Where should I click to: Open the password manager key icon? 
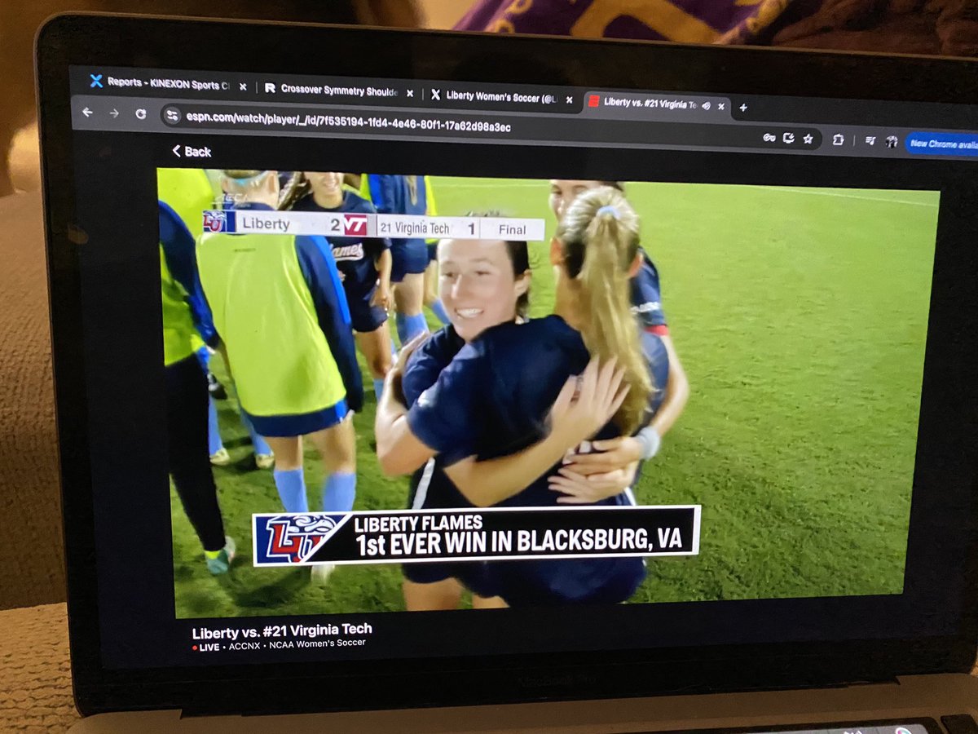point(769,138)
